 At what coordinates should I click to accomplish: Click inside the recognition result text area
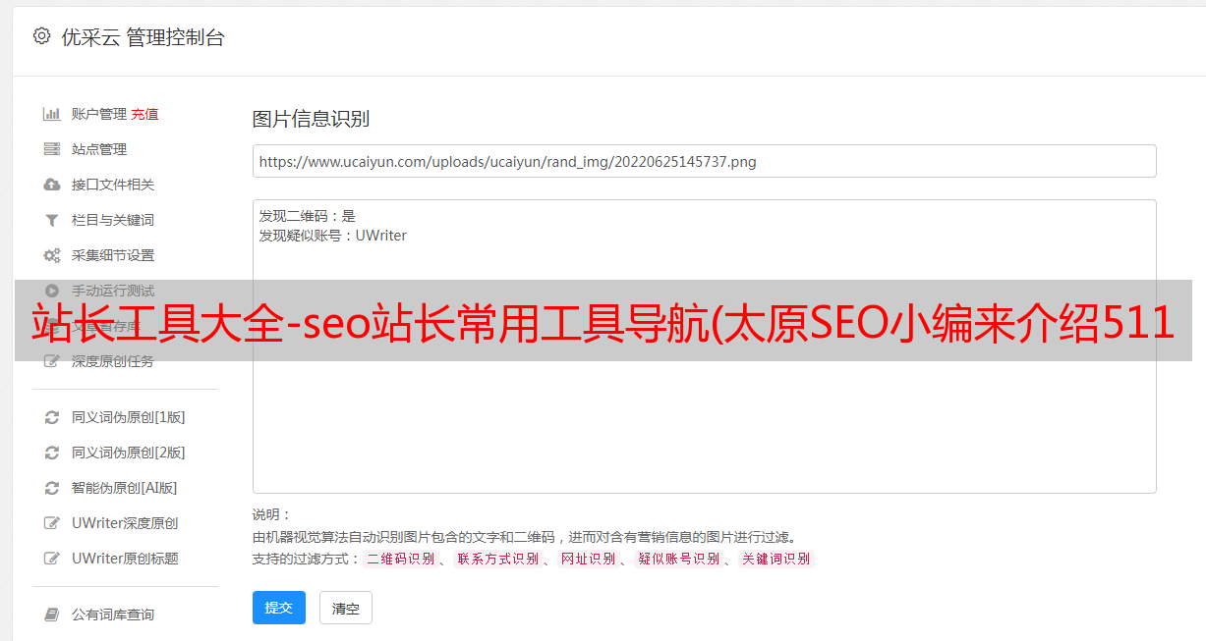[x=704, y=347]
